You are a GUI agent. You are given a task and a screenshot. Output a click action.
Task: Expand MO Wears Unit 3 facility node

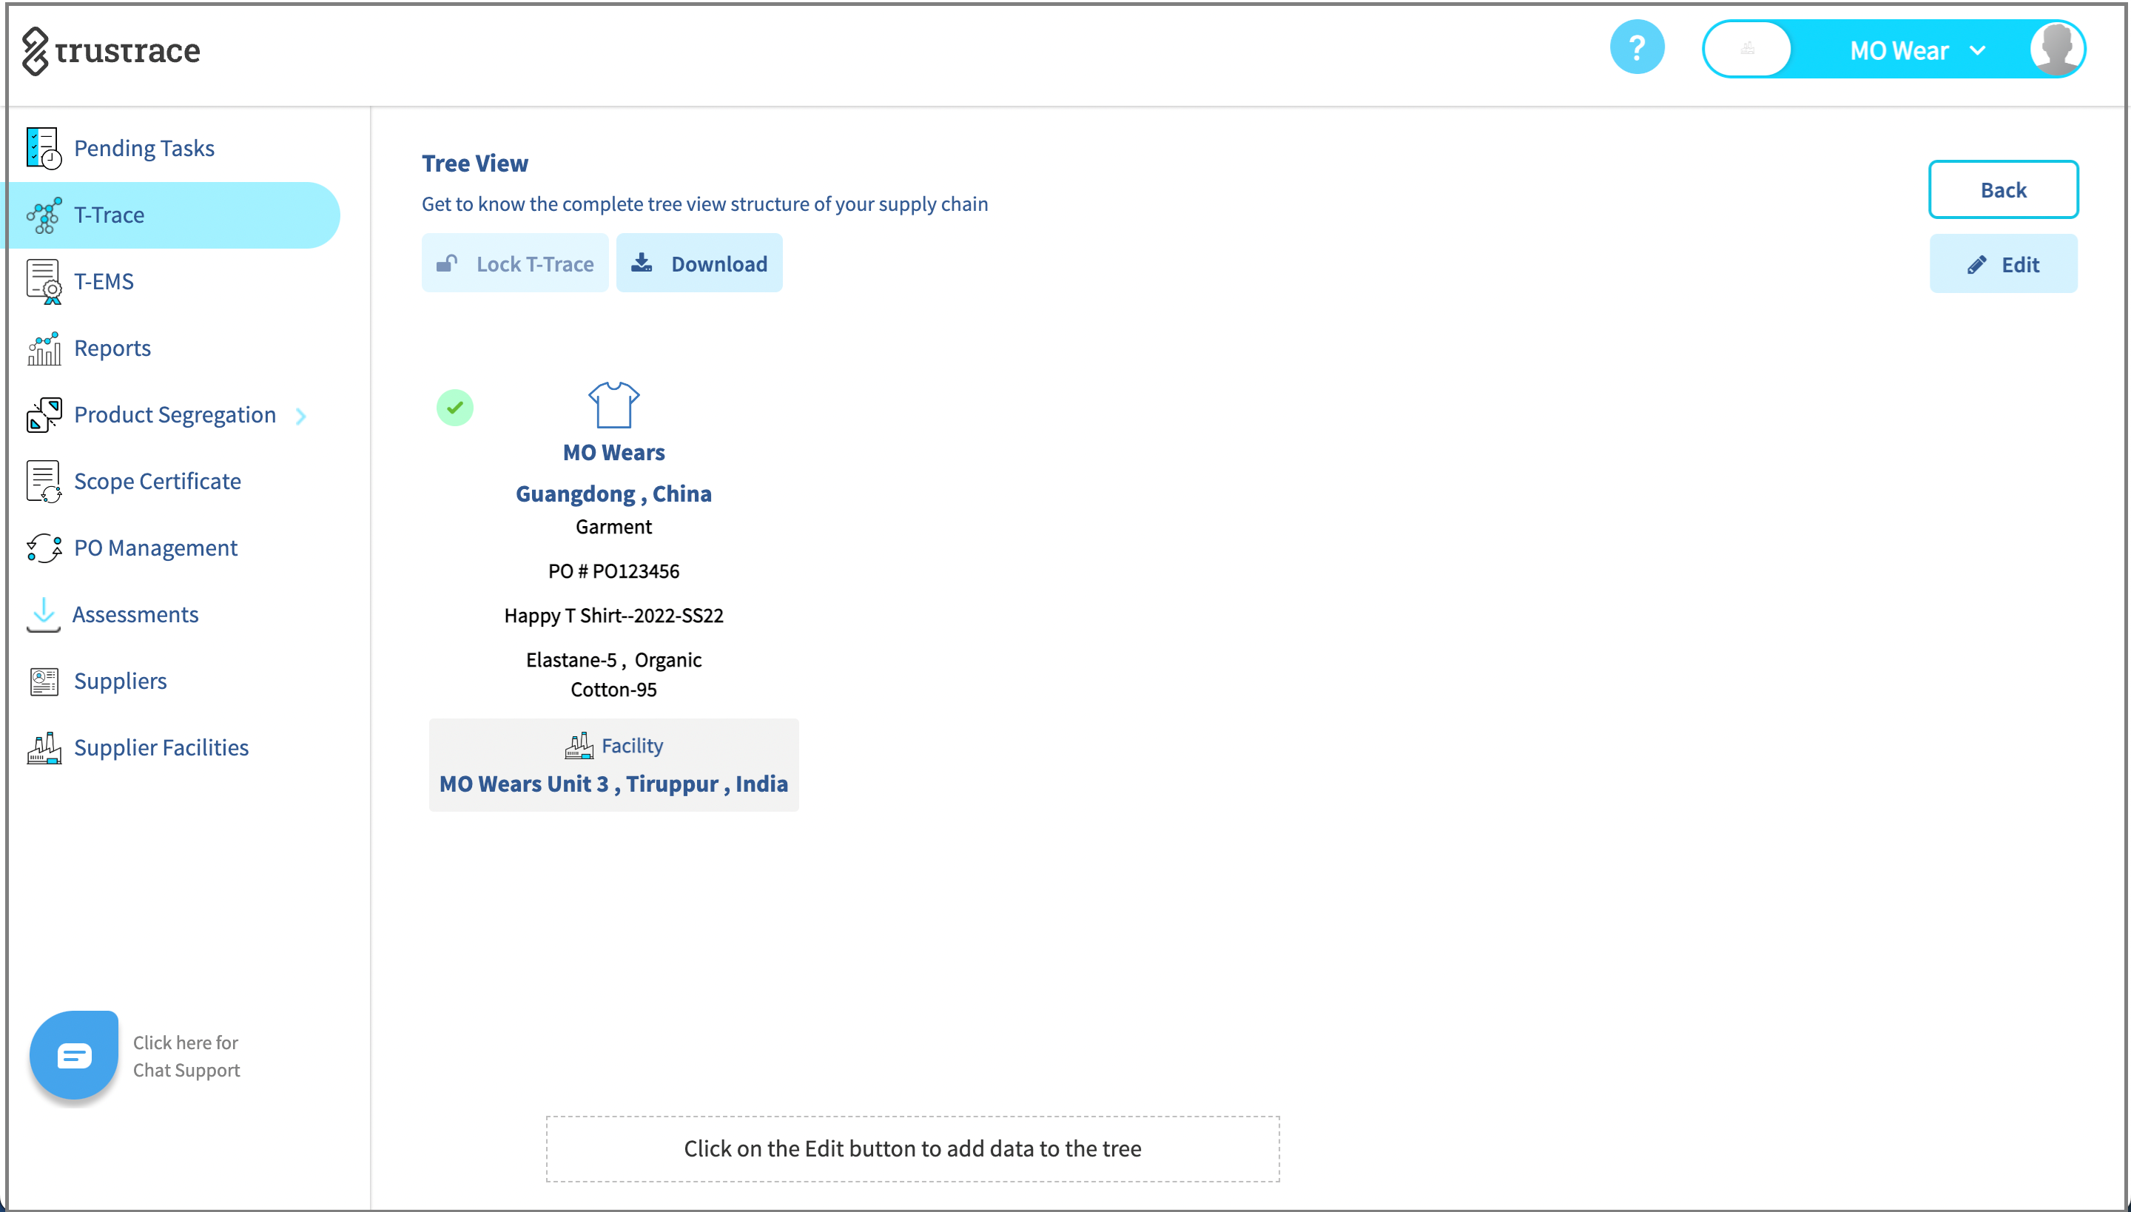(x=613, y=784)
